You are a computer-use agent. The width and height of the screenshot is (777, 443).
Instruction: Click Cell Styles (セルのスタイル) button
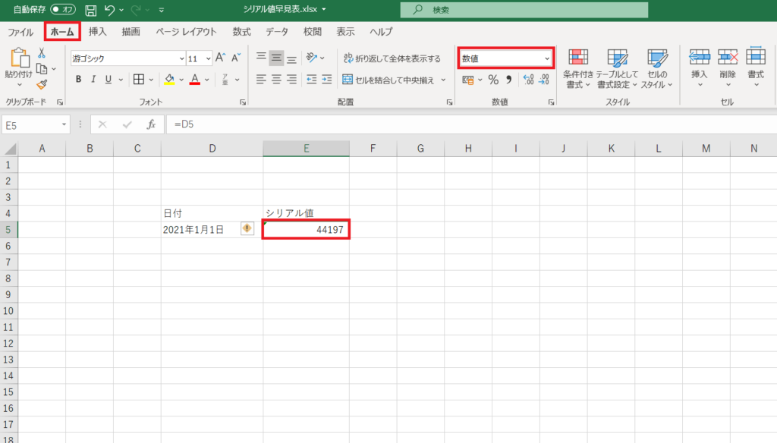(656, 68)
